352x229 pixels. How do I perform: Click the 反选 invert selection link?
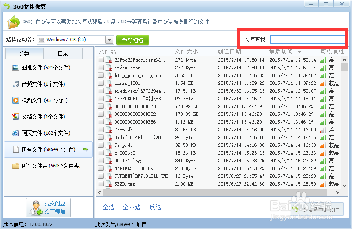pyautogui.click(x=155, y=207)
